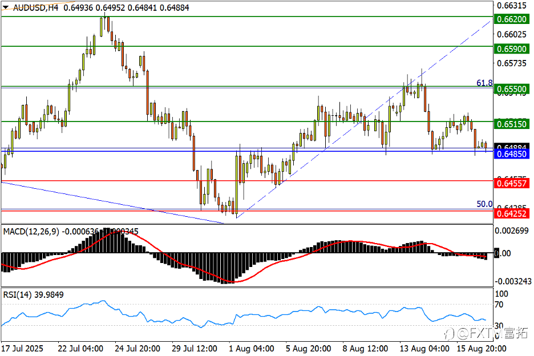534x356 pixels.
Task: Select the 29 Jul 12:00 time axis label
Action: (x=194, y=349)
